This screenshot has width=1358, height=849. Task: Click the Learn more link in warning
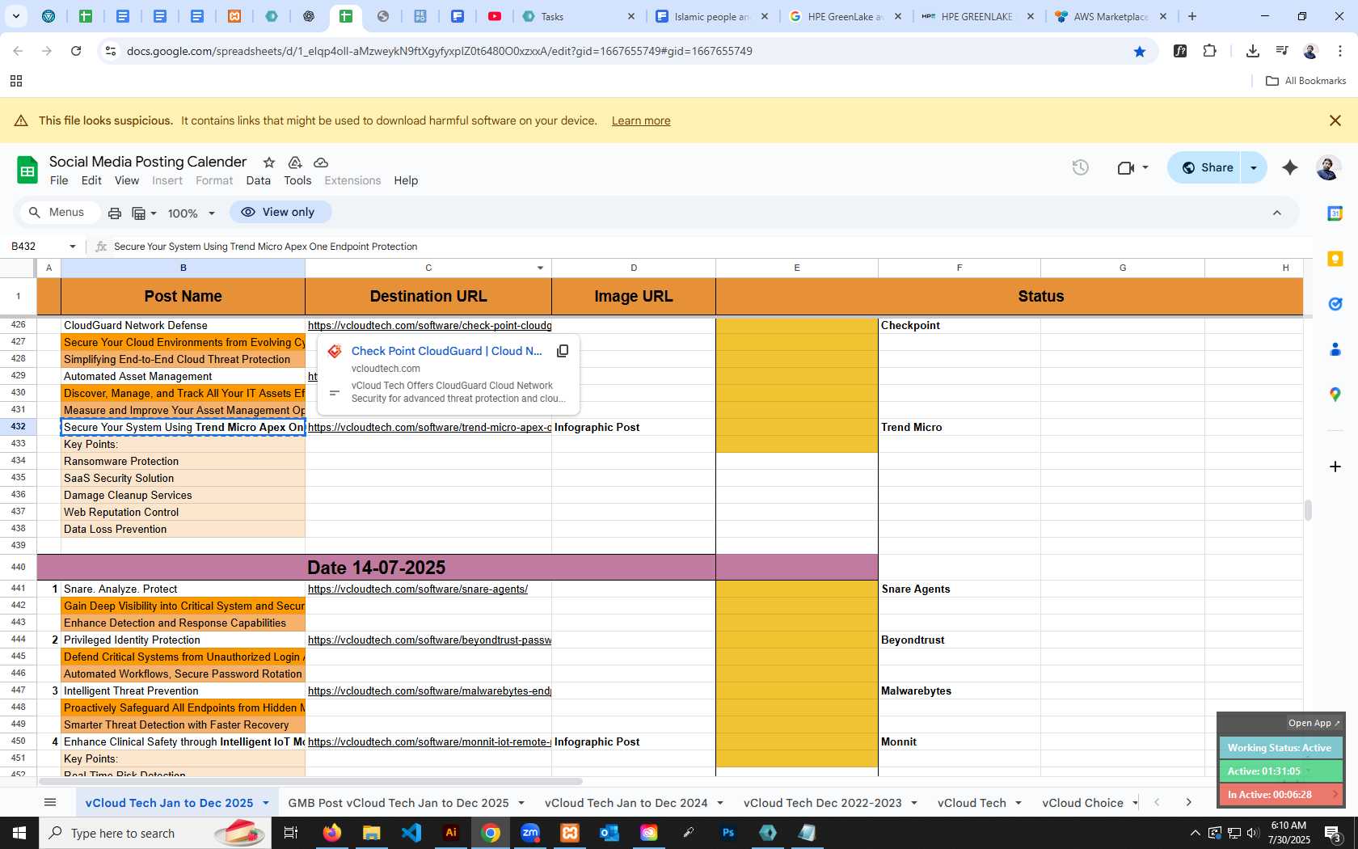point(641,120)
